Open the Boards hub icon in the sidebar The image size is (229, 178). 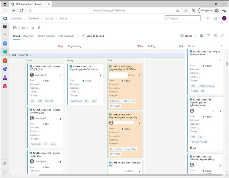5,52
